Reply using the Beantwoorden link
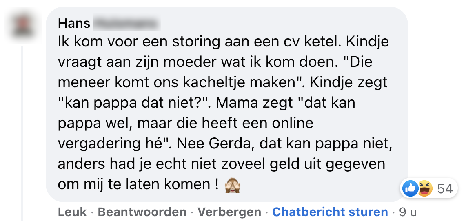Viewport: 466px width, 221px height. 142,212
